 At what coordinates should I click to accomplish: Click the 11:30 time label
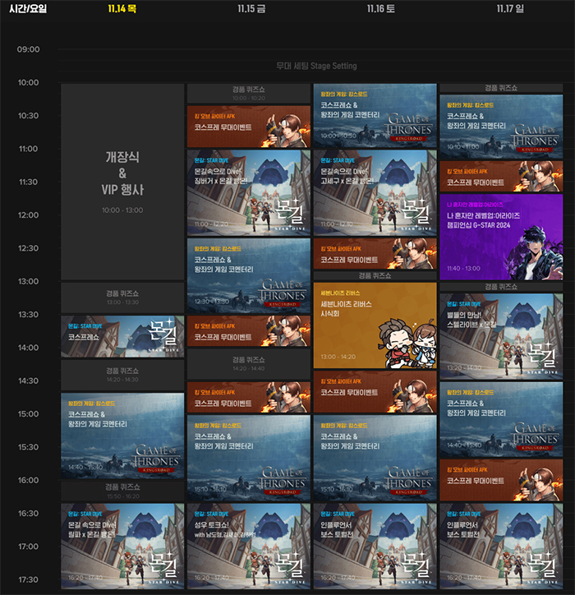click(x=28, y=182)
